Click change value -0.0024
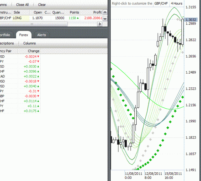This screenshot has height=181, width=201. (31, 57)
